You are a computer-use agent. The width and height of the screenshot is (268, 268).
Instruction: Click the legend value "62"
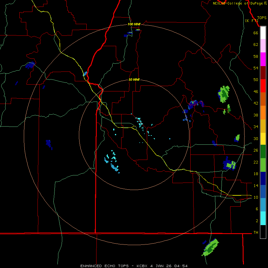point(256,45)
